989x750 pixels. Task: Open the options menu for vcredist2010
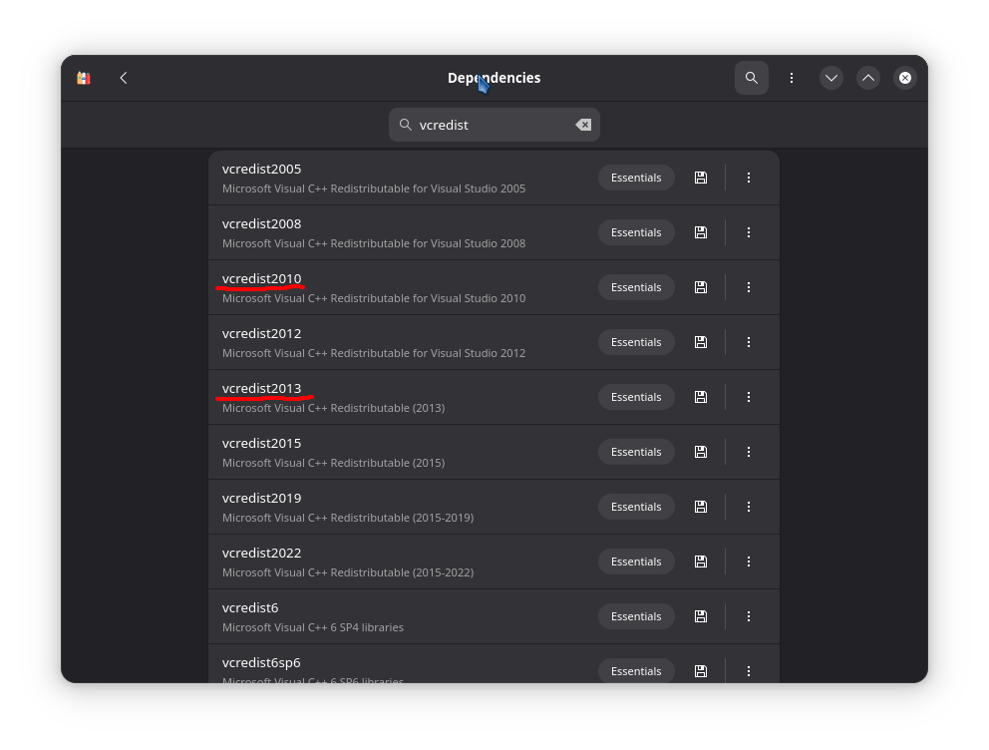[x=749, y=287]
